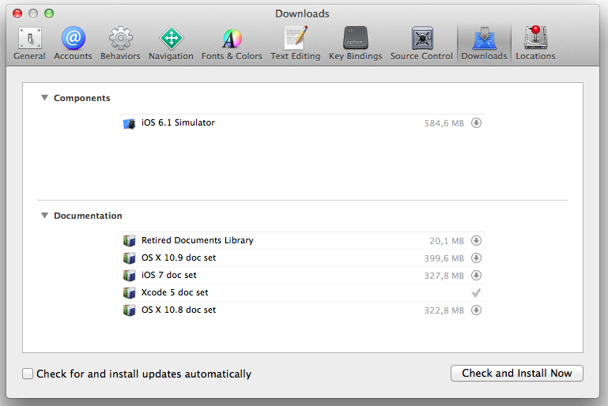
Task: Select the iOS 7 doc set text
Action: coord(168,275)
